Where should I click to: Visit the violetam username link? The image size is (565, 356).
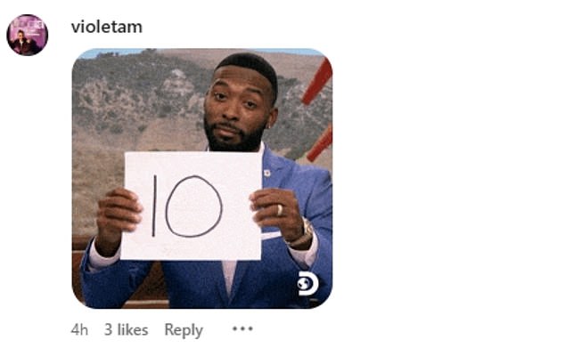(107, 27)
